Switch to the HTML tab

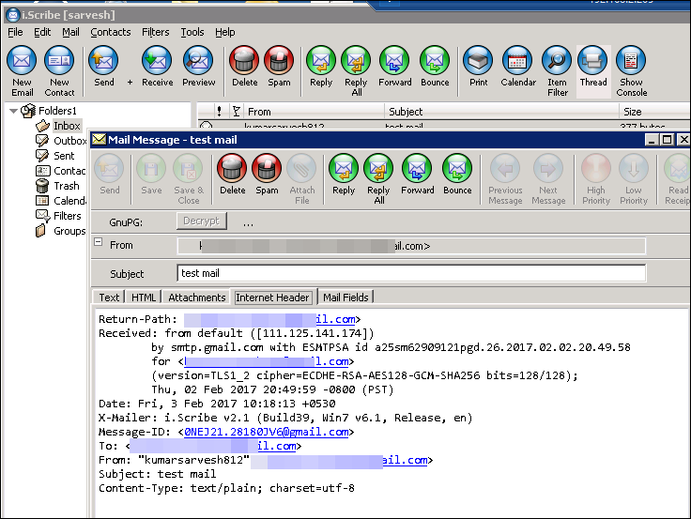click(x=144, y=298)
